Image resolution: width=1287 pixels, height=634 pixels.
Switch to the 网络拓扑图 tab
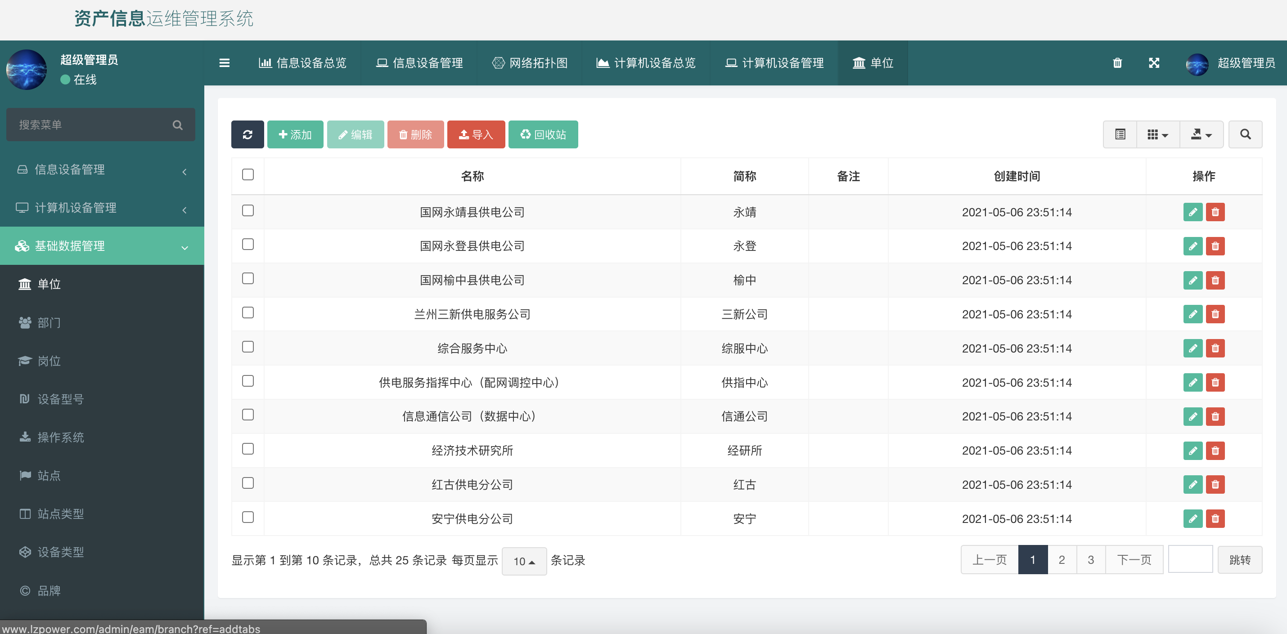coord(530,63)
